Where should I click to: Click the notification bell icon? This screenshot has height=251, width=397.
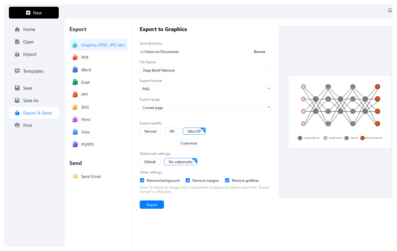tap(390, 10)
